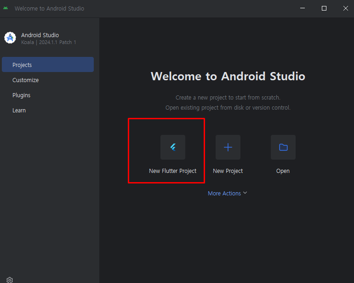Click the Koala 2024.1.1 Patch 1 version text

(49, 42)
